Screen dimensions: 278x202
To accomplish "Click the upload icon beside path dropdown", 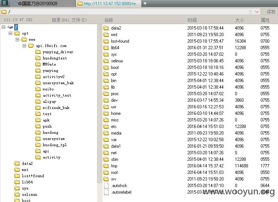I will pyautogui.click(x=250, y=12).
